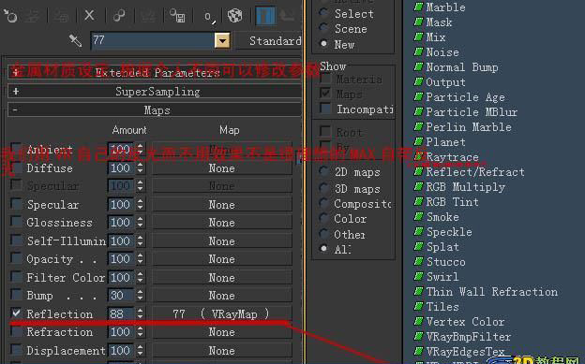
Task: Expand the SuperSampling rollout
Action: 155,92
